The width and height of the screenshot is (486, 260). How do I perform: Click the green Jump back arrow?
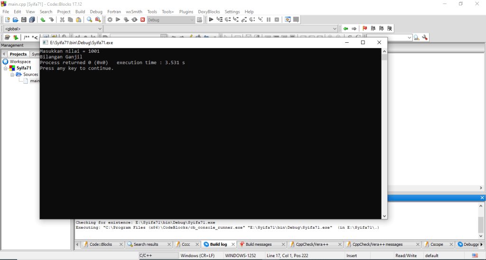pos(346,29)
